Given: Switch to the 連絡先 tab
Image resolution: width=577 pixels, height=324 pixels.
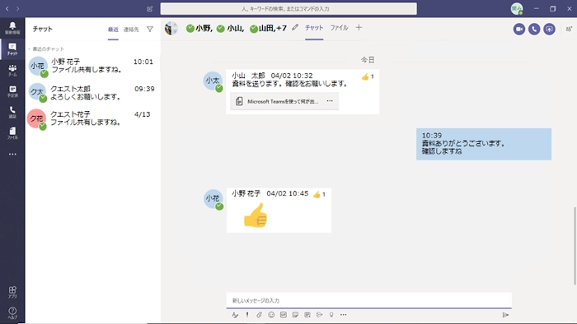Looking at the screenshot, I should 131,30.
